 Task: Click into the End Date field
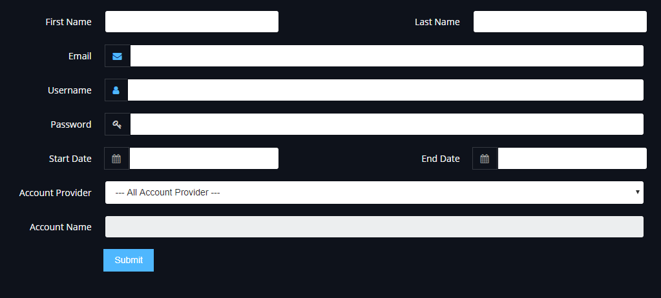[x=572, y=158]
